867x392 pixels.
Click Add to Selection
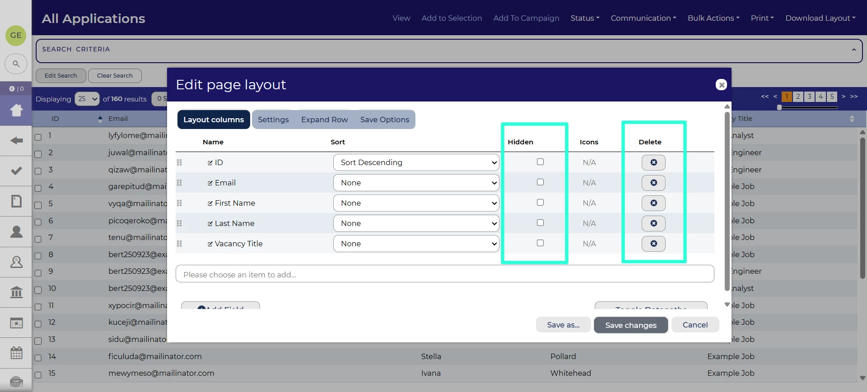click(x=452, y=18)
